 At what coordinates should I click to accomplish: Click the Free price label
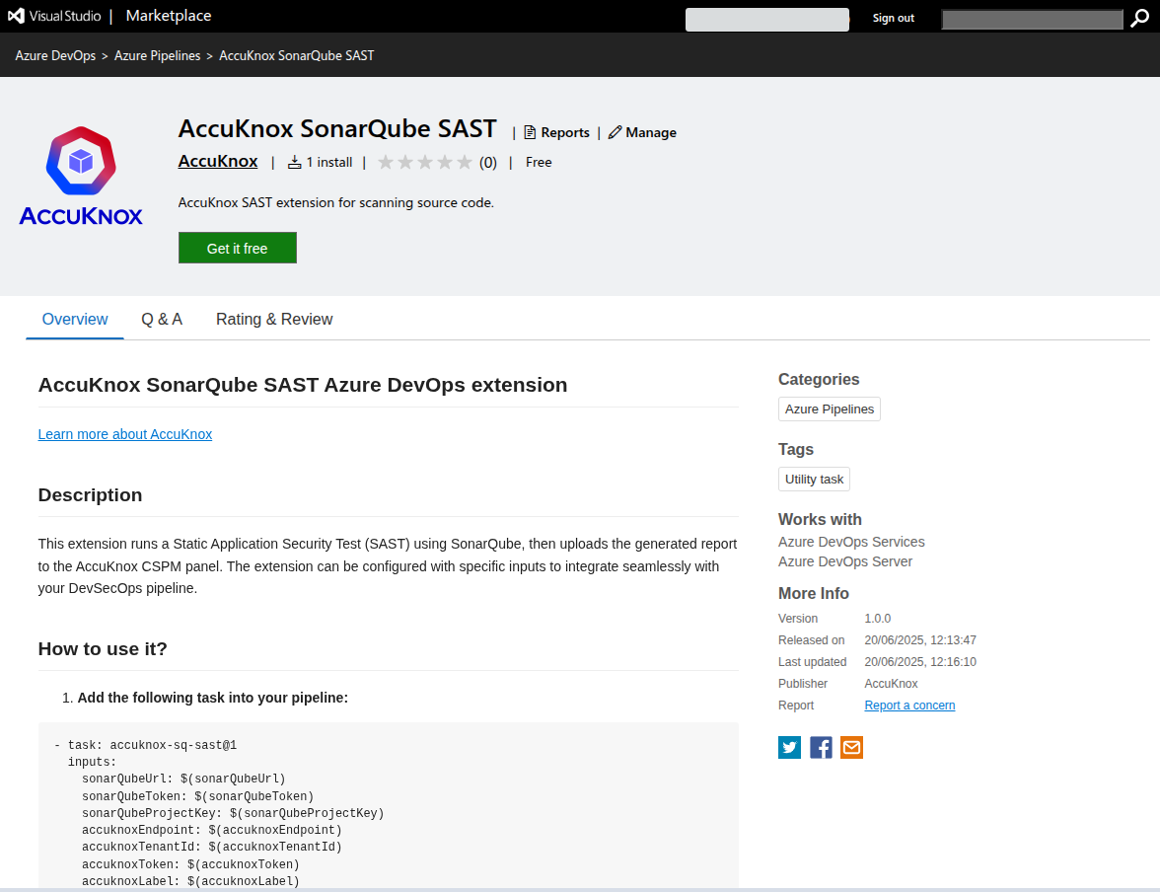[539, 162]
